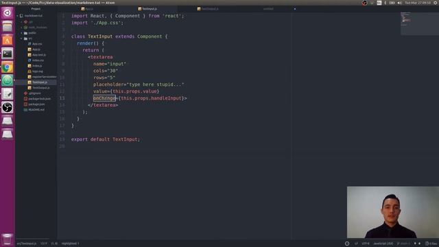The width and height of the screenshot is (439, 247).
Task: Open README.md in the tree
Action: point(34,110)
